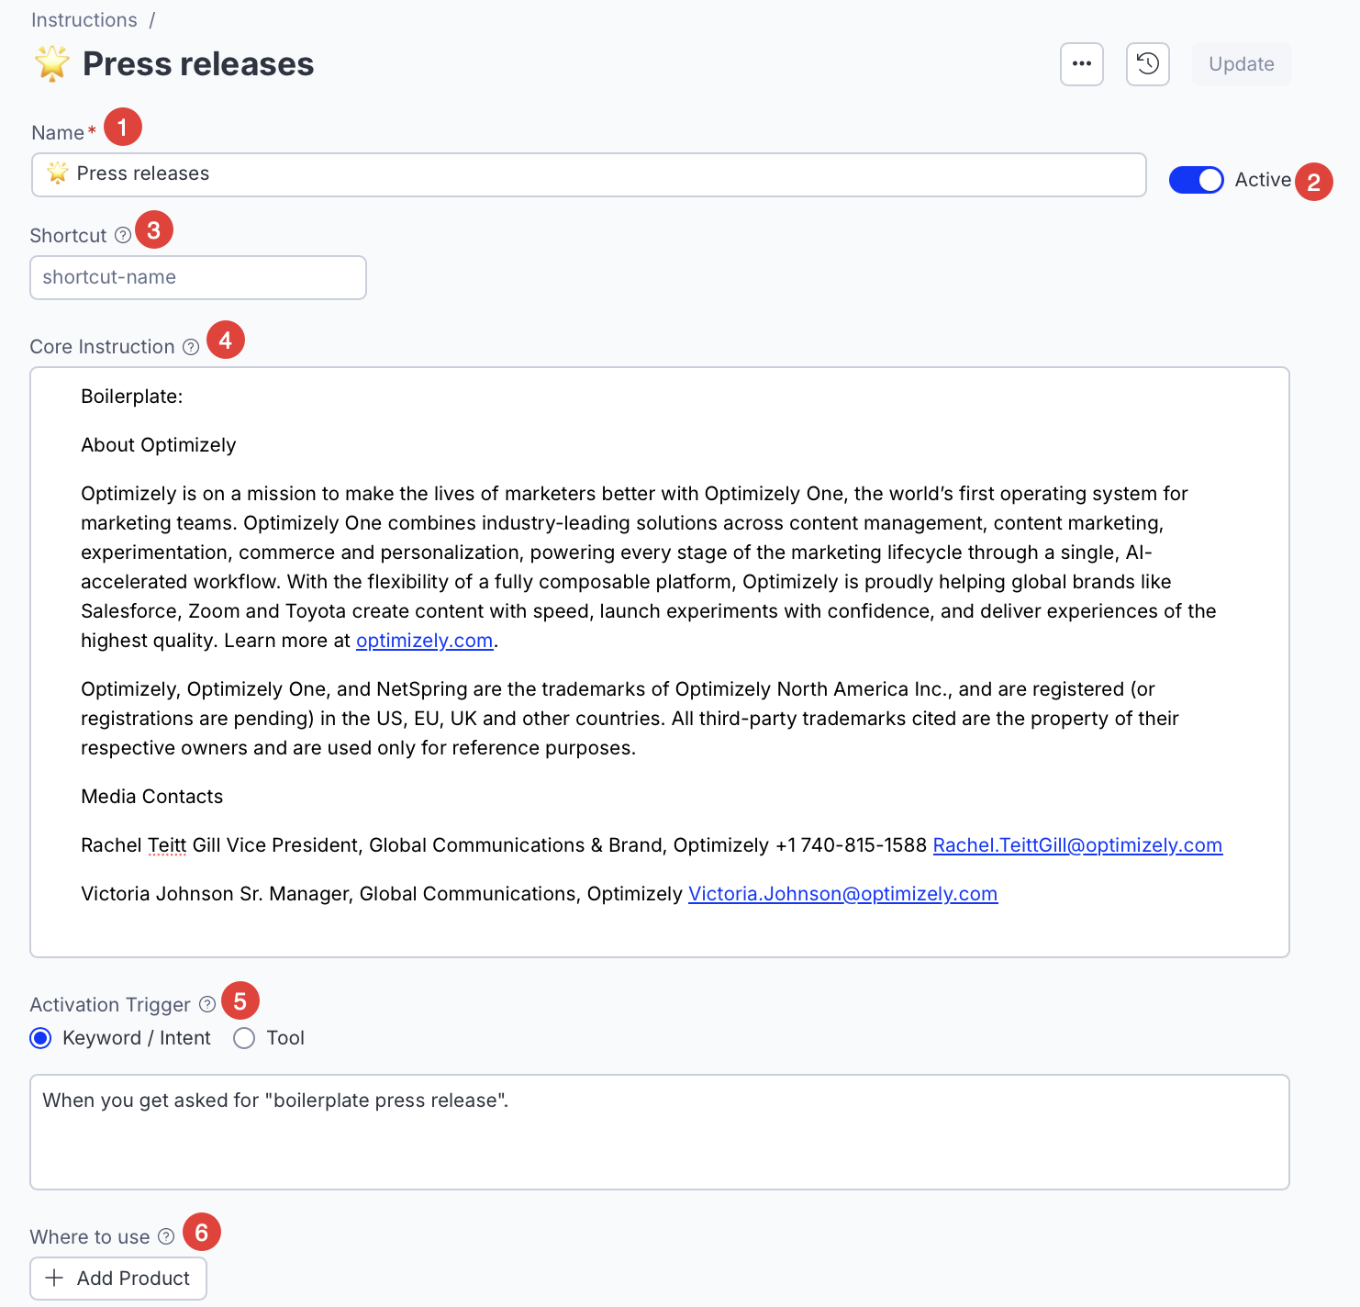Click the Add Product button
1360x1307 pixels.
(x=117, y=1278)
